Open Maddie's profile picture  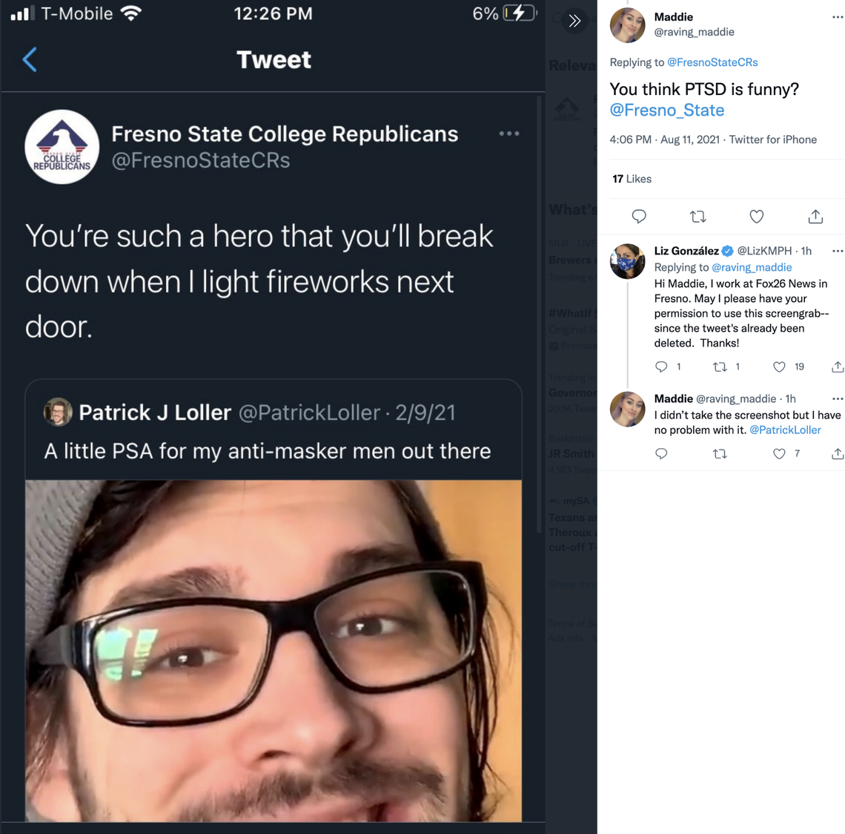point(627,24)
